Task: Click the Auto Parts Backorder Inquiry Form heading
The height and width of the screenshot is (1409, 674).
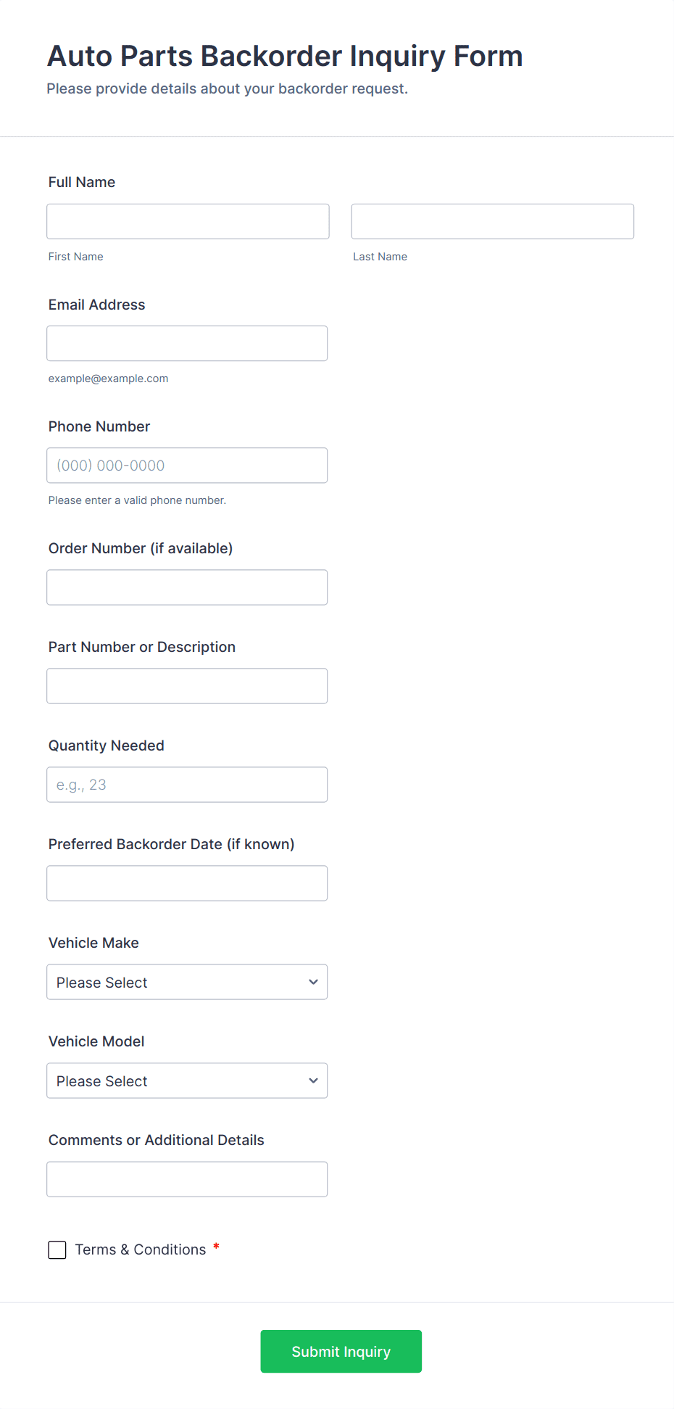Action: (285, 56)
